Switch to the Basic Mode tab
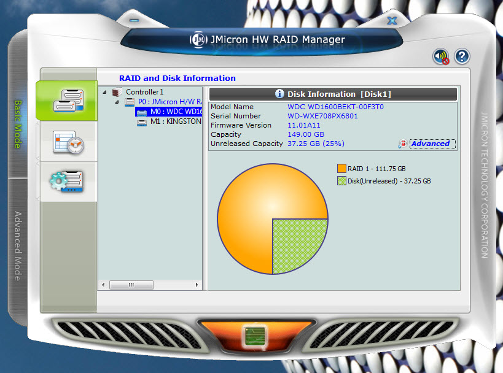 point(18,125)
